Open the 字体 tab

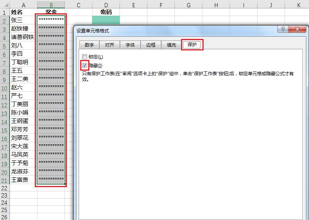pyautogui.click(x=130, y=45)
